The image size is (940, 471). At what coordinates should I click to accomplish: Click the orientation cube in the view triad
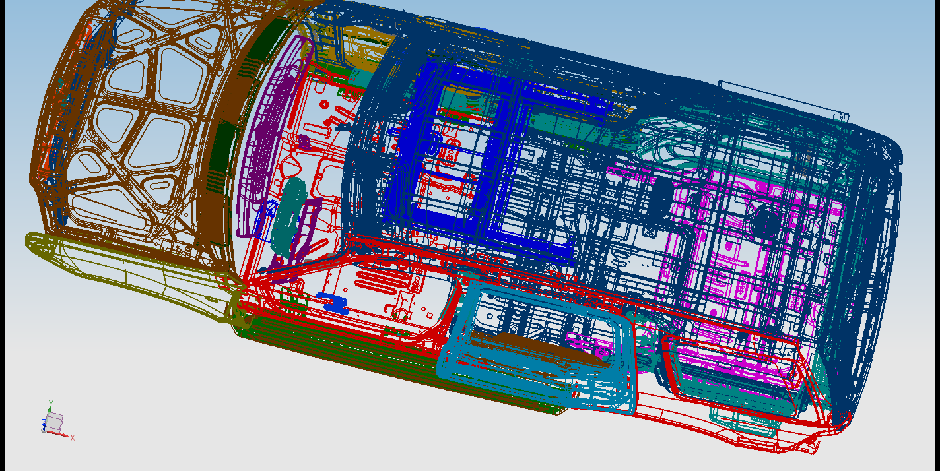[x=54, y=421]
